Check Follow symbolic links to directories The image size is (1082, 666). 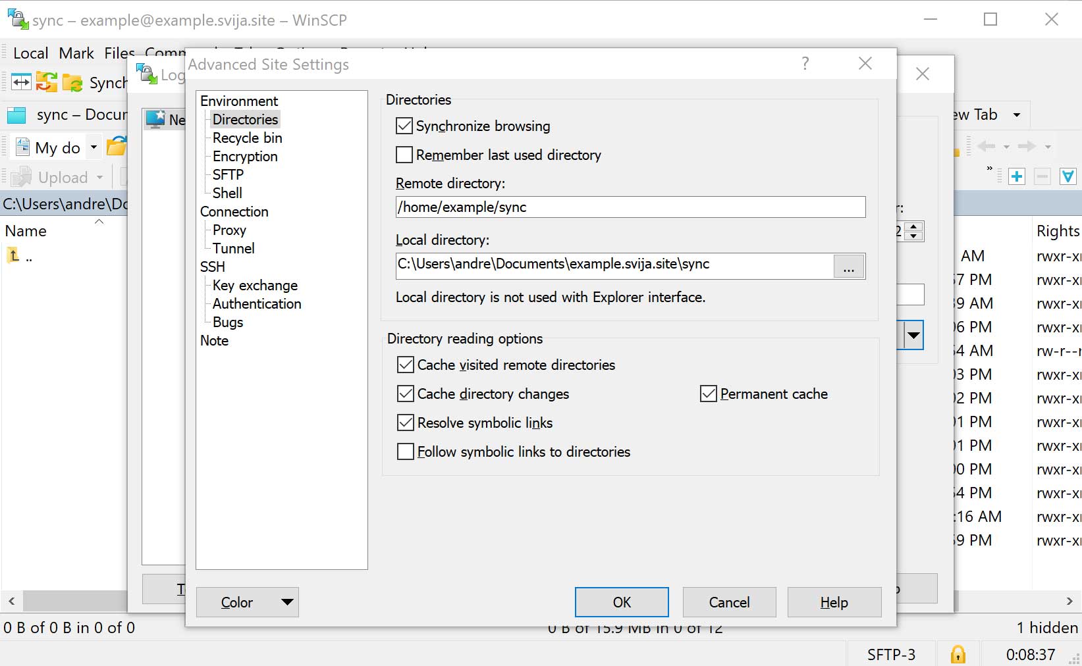coord(406,451)
